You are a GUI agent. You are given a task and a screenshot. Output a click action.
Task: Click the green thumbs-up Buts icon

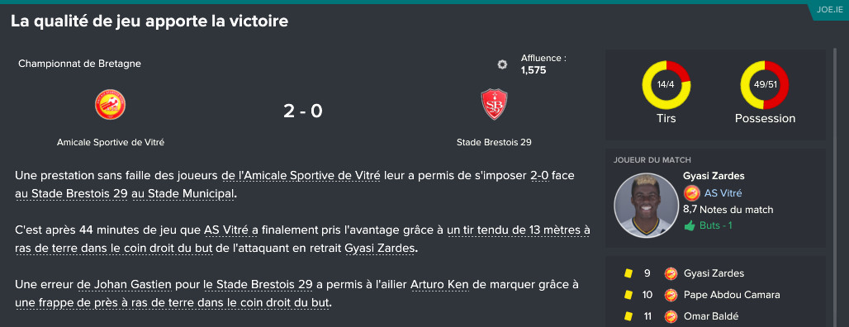(690, 225)
